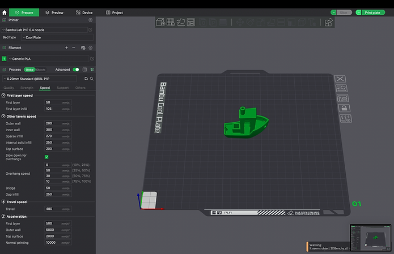This screenshot has width=394, height=254.
Task: Remove all objects from plate X icon
Action: 340,79
